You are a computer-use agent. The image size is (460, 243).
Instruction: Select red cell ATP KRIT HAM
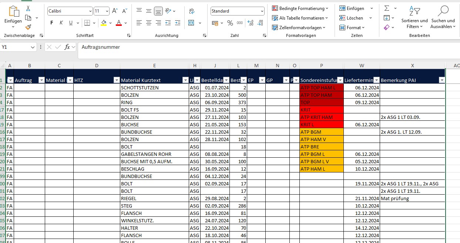click(322, 117)
